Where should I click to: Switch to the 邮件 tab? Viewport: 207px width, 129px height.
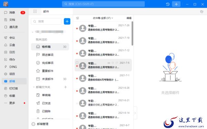[46, 11]
